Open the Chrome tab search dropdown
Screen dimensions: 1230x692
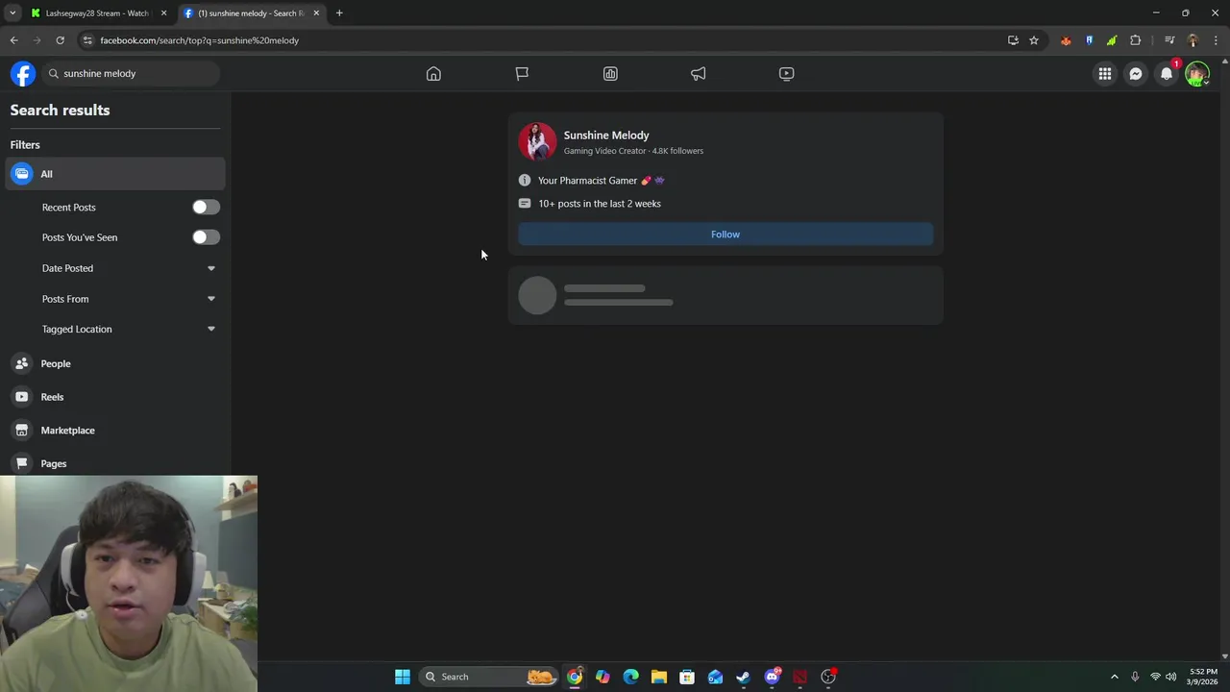12,13
